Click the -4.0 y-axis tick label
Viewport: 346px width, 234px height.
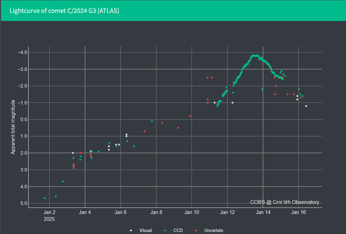22,52
